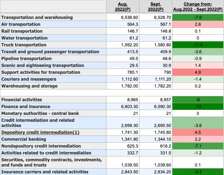The width and height of the screenshot is (224, 175).
Task: Select the Insurance carriers and related activities label
Action: point(45,172)
